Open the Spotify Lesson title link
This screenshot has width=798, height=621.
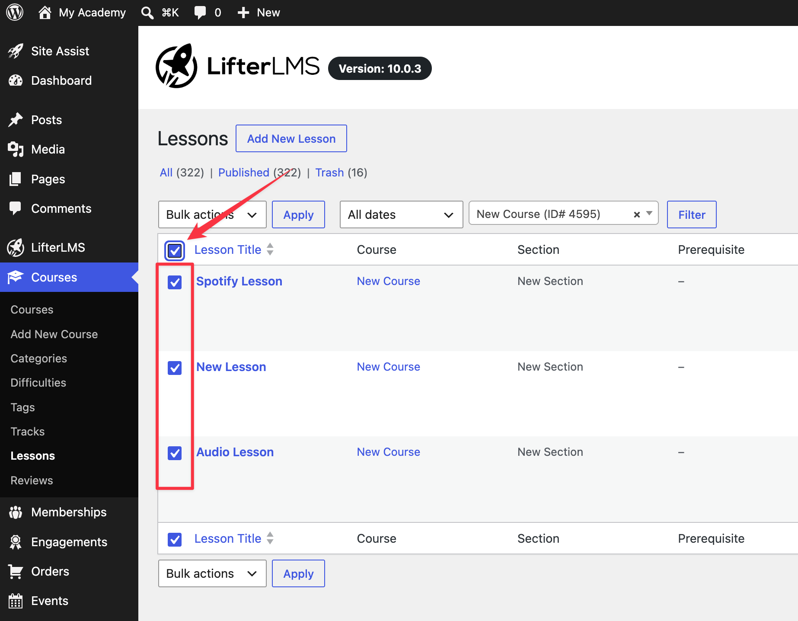(x=239, y=281)
